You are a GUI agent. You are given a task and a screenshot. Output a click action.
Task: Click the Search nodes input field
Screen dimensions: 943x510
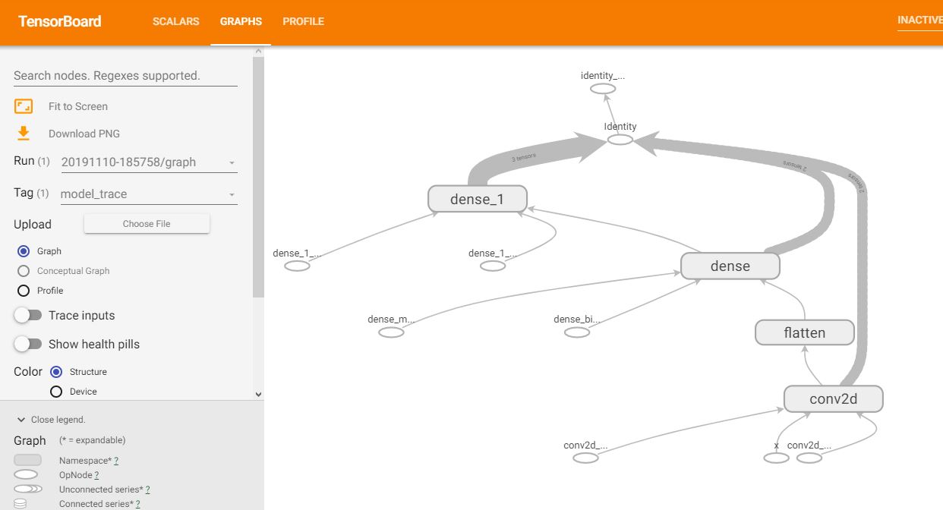[125, 75]
